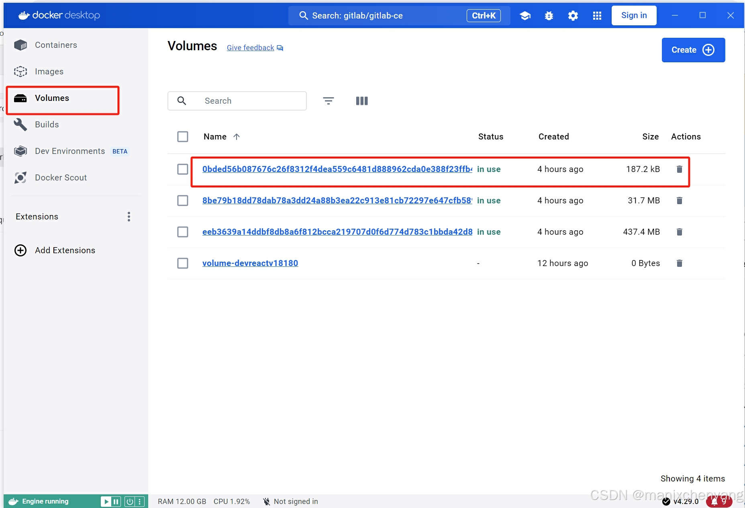Click '12 hours ago' created cell
745x508 pixels.
[x=563, y=263]
